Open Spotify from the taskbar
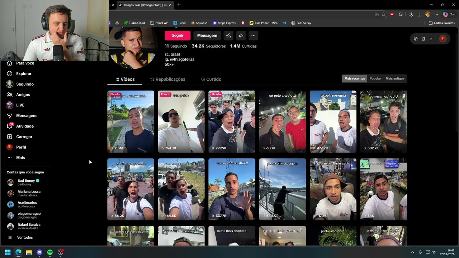459x258 pixels. (x=50, y=252)
